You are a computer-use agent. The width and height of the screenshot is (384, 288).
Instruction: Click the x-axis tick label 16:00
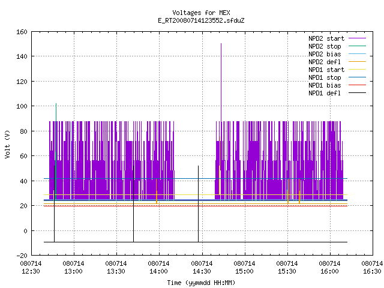(x=329, y=272)
